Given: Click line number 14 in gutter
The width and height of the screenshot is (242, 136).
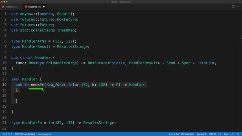Looking at the screenshot, I should pos(4,85).
